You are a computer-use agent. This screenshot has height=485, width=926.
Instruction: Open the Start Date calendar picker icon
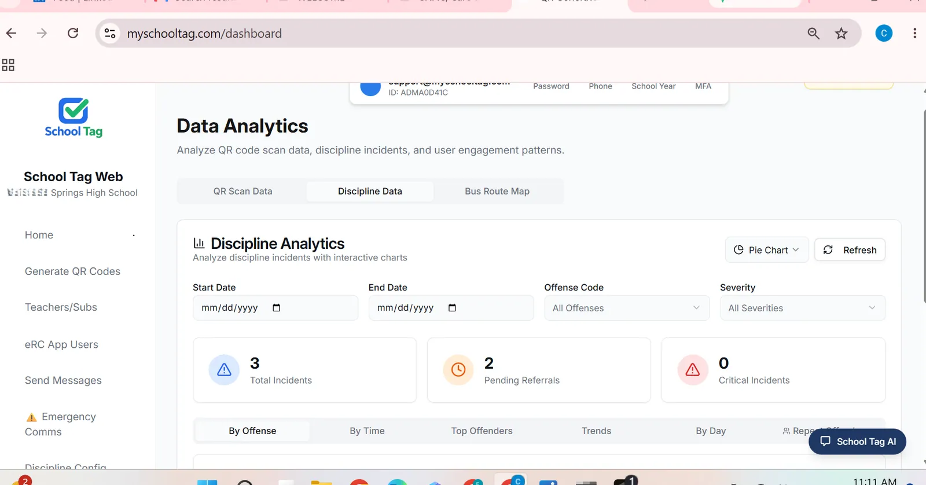click(276, 308)
